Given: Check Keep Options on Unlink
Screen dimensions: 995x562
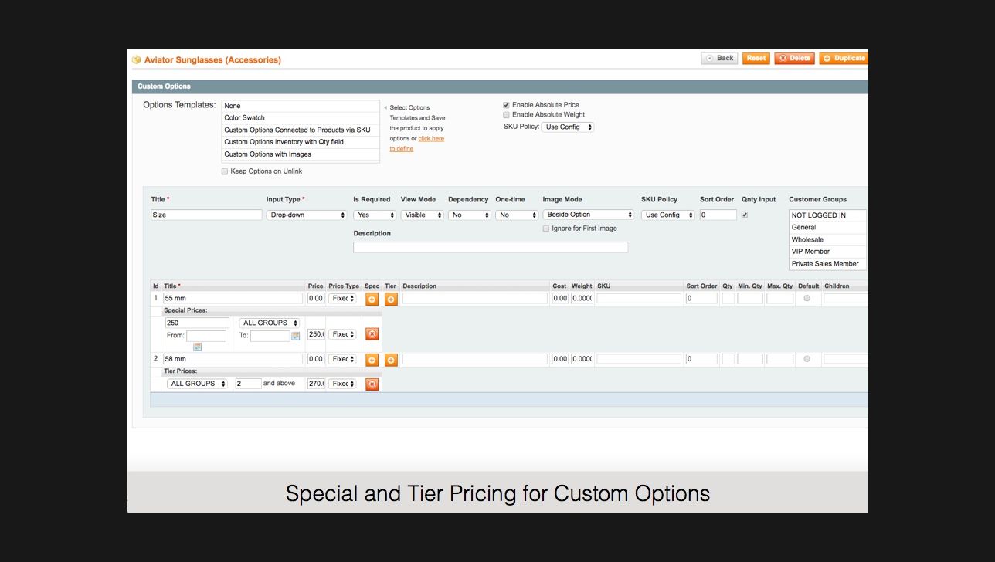Looking at the screenshot, I should point(224,171).
